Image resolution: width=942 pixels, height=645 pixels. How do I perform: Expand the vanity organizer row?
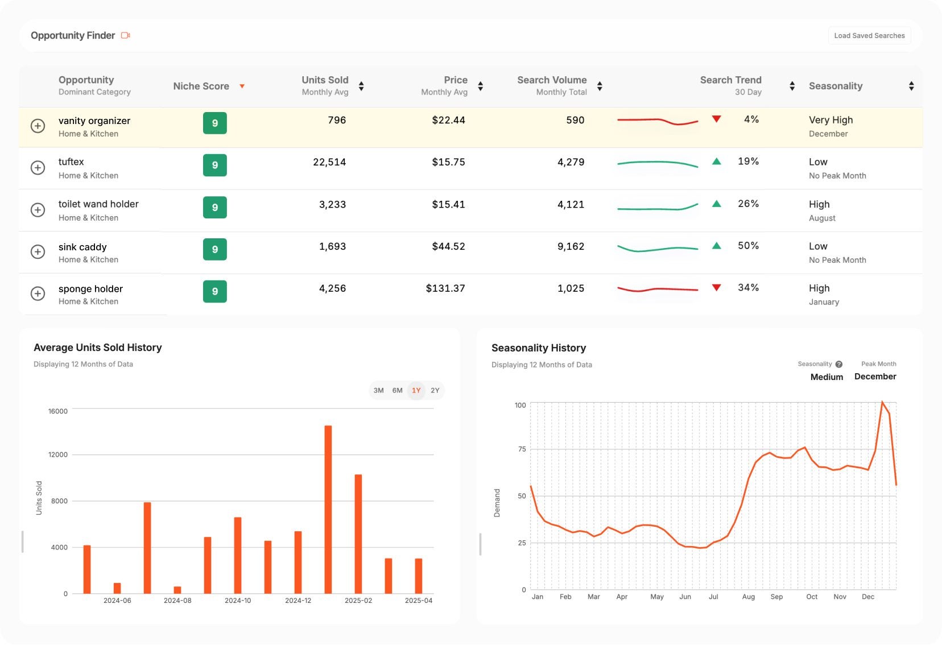(38, 126)
